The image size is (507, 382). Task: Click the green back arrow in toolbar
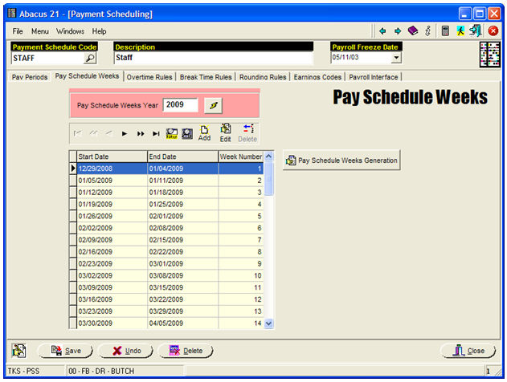[382, 31]
